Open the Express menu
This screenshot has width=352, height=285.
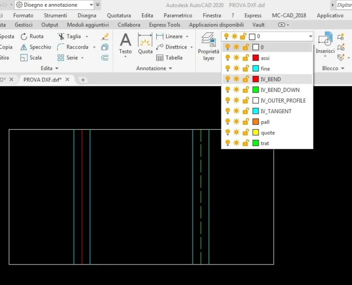pos(253,16)
